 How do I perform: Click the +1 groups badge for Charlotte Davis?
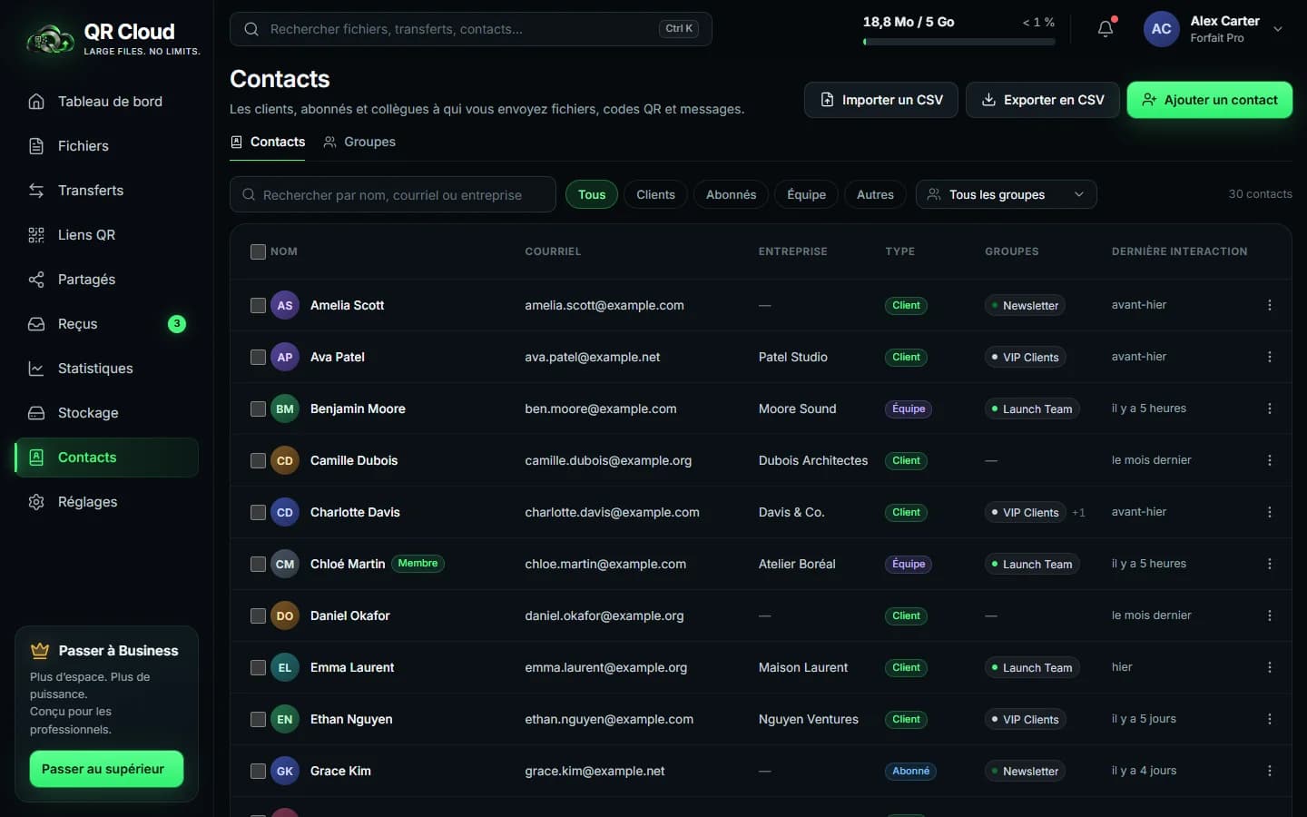click(1078, 513)
